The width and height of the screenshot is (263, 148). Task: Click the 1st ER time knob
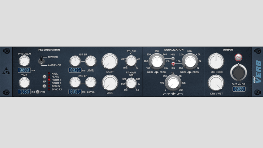[x=75, y=61]
